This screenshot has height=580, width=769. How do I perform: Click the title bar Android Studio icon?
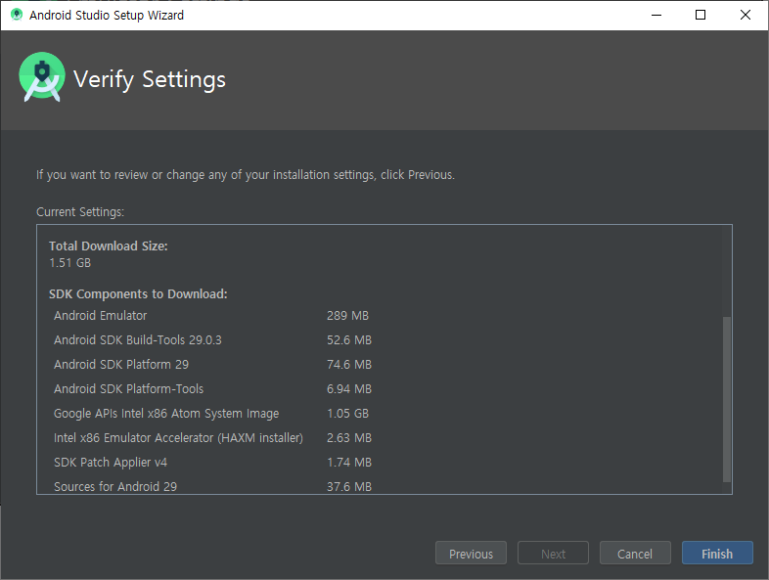[17, 15]
